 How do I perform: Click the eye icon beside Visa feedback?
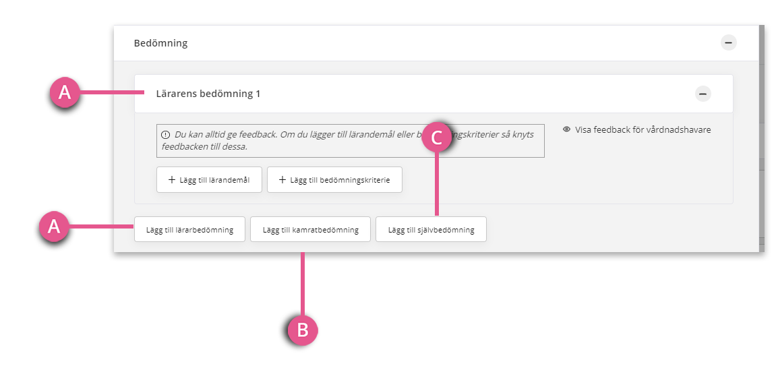point(566,129)
